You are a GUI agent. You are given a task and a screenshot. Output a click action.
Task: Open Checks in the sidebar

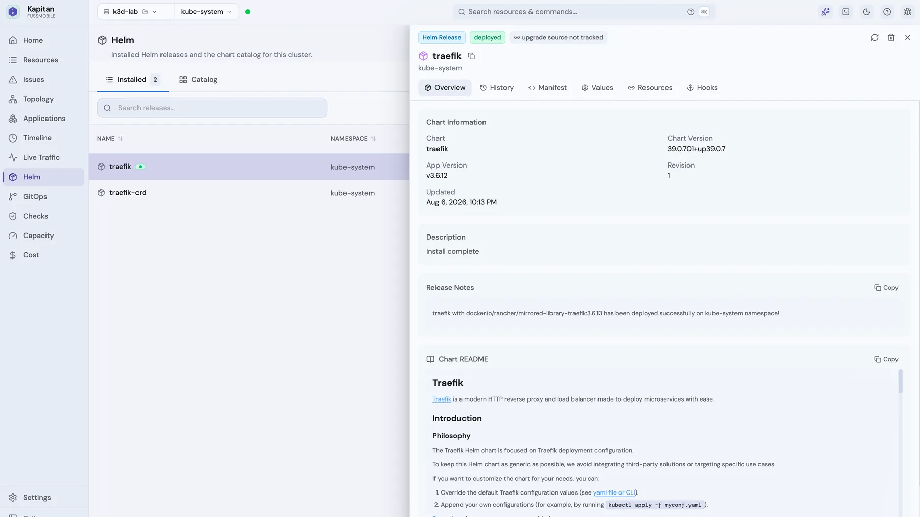coord(43,216)
